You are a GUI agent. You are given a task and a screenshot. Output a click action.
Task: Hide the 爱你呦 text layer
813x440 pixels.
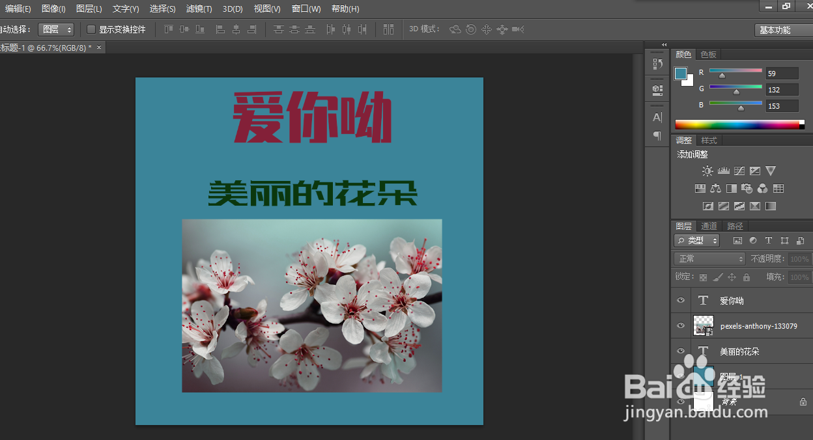681,300
